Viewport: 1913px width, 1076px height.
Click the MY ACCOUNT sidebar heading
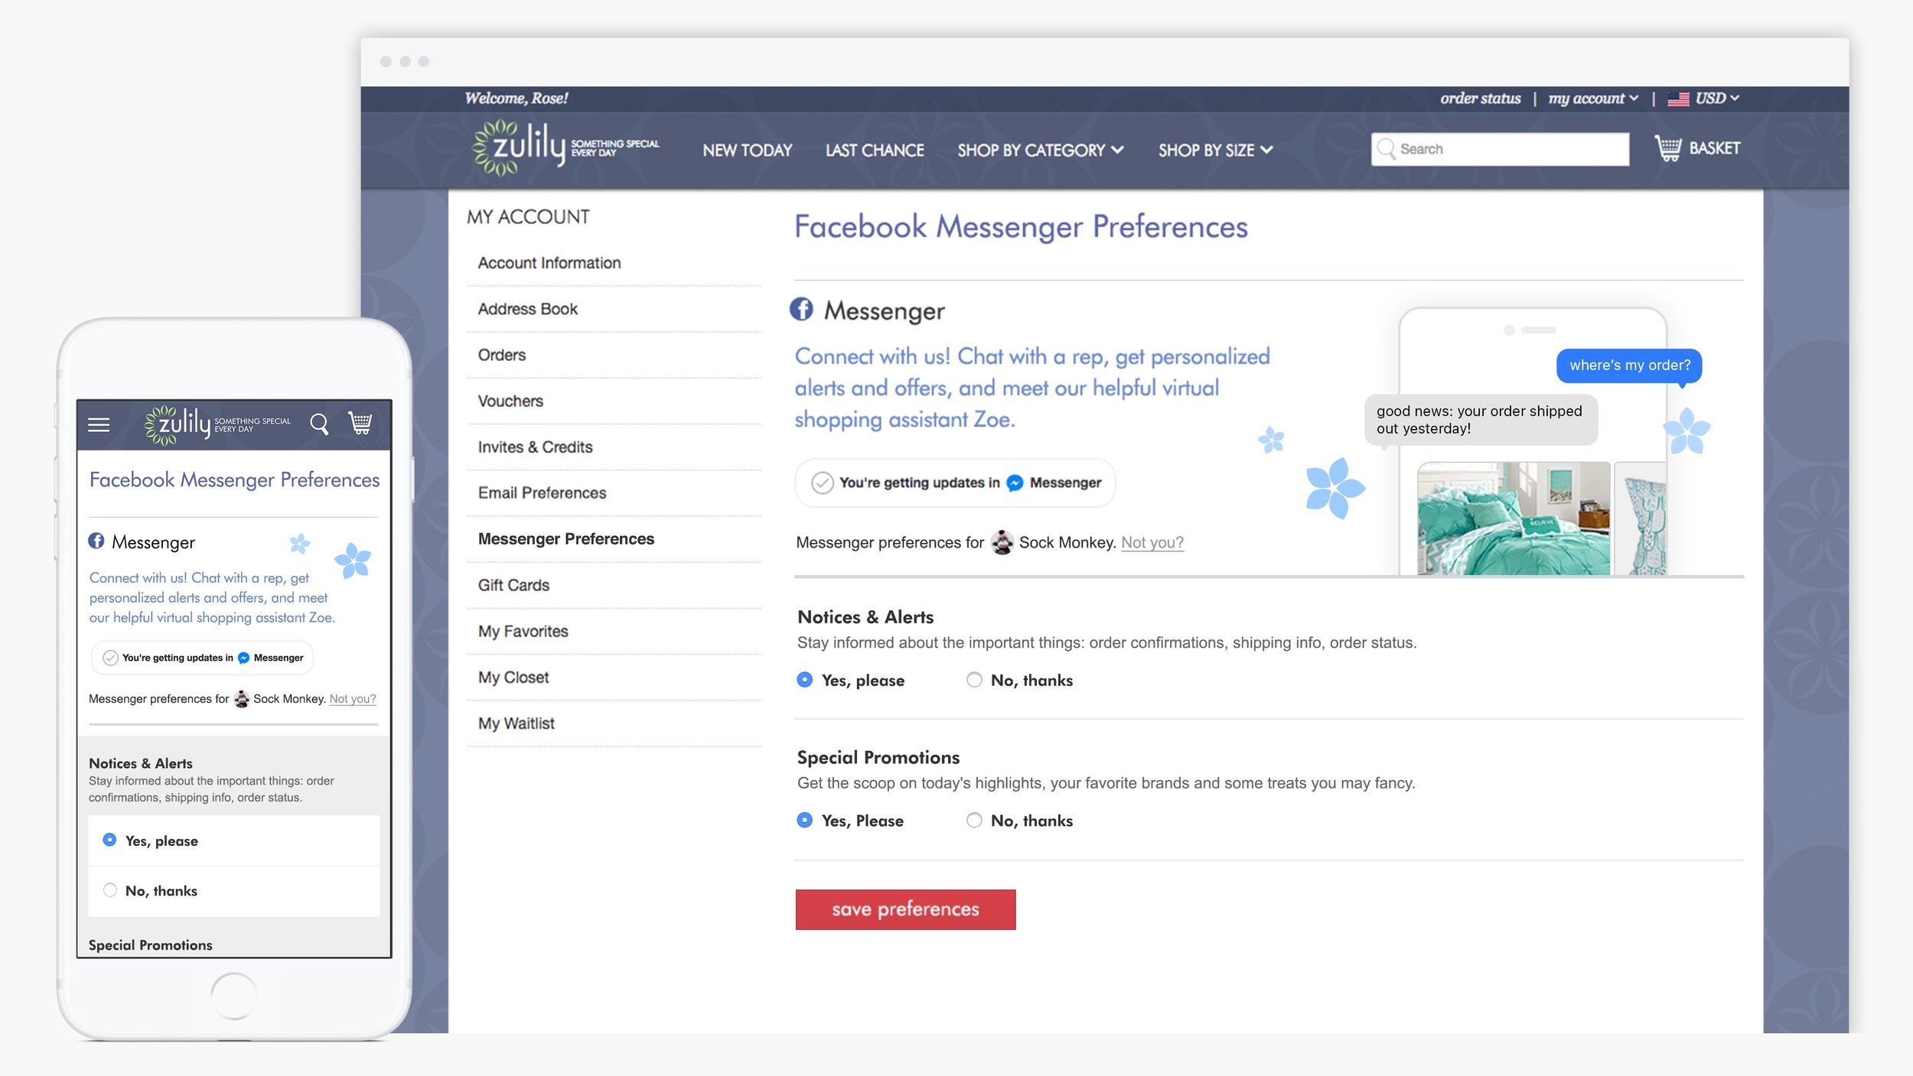(x=528, y=217)
